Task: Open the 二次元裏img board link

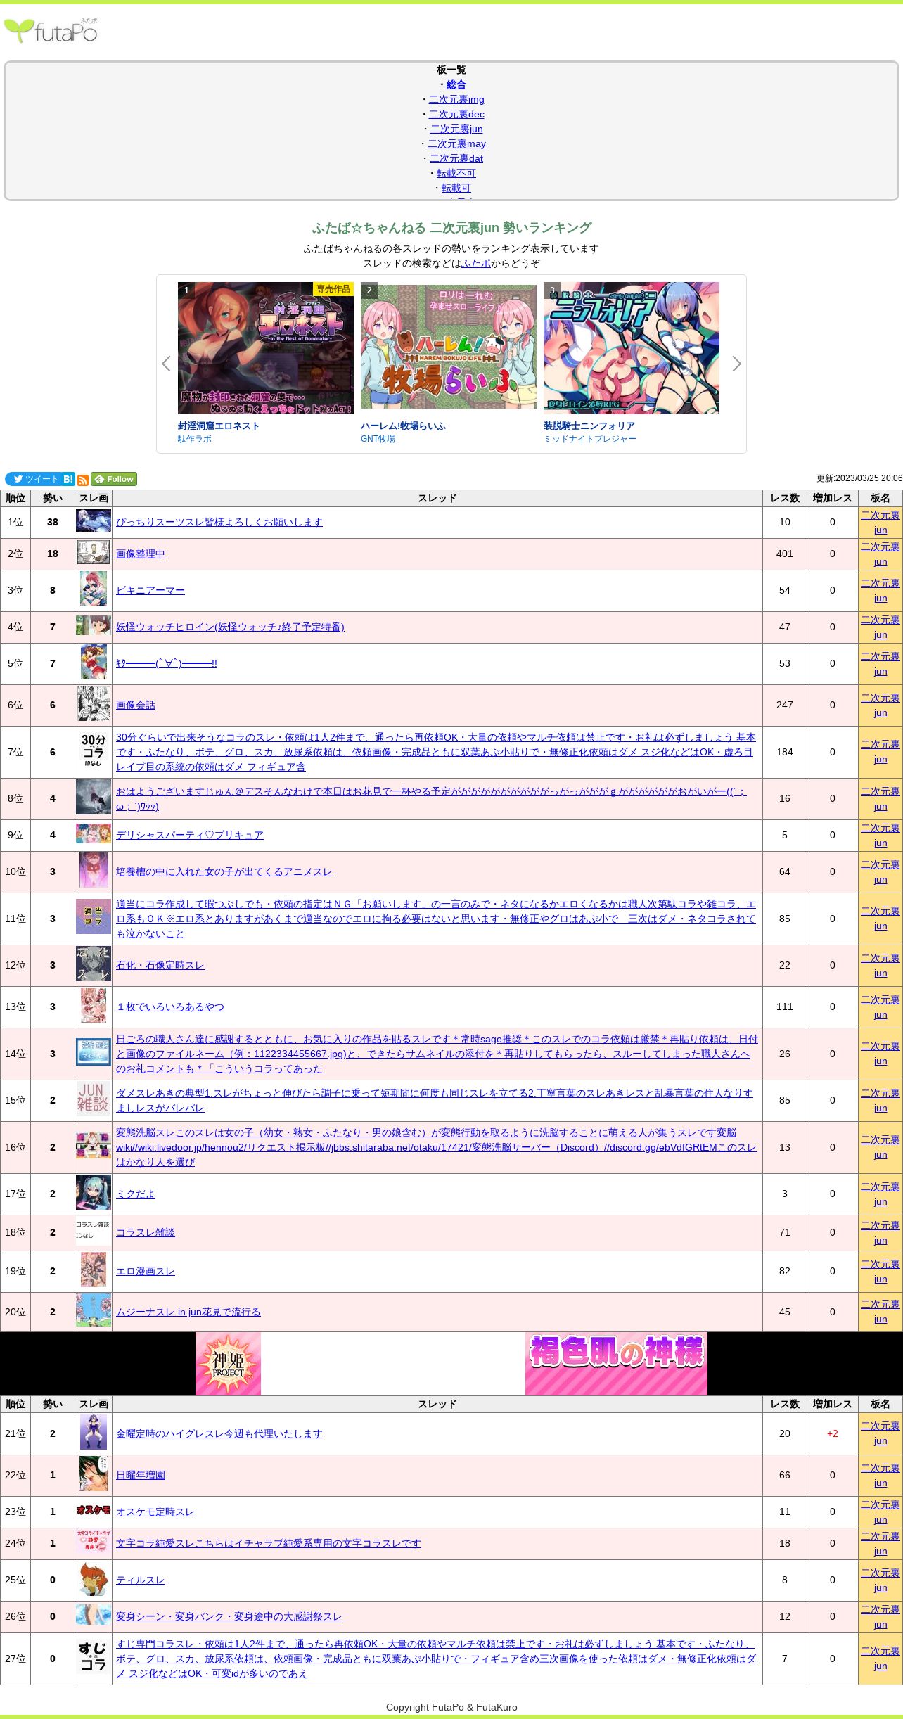Action: click(x=456, y=99)
